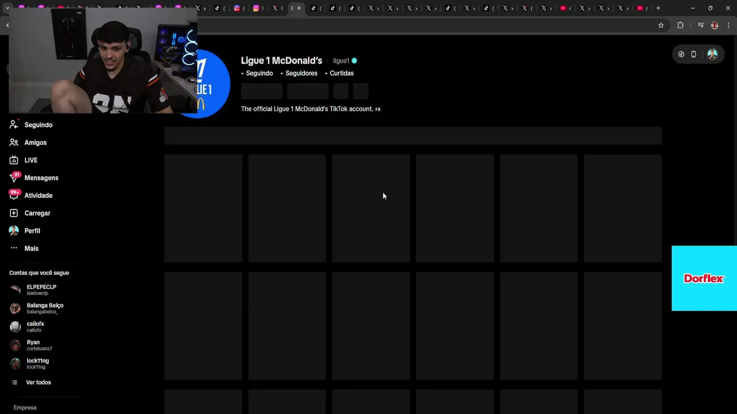Click the first TikTok floating toolbar icon
The width and height of the screenshot is (737, 414).
(x=681, y=54)
